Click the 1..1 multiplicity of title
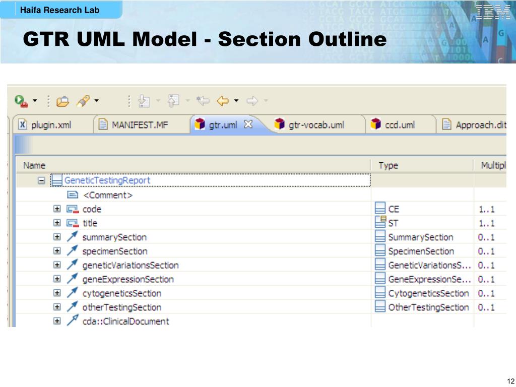The image size is (516, 387). (x=486, y=223)
